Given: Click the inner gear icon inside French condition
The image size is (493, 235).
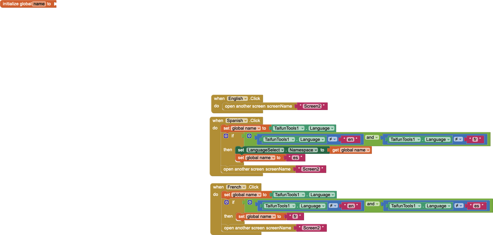Looking at the screenshot, I should click(x=249, y=202).
